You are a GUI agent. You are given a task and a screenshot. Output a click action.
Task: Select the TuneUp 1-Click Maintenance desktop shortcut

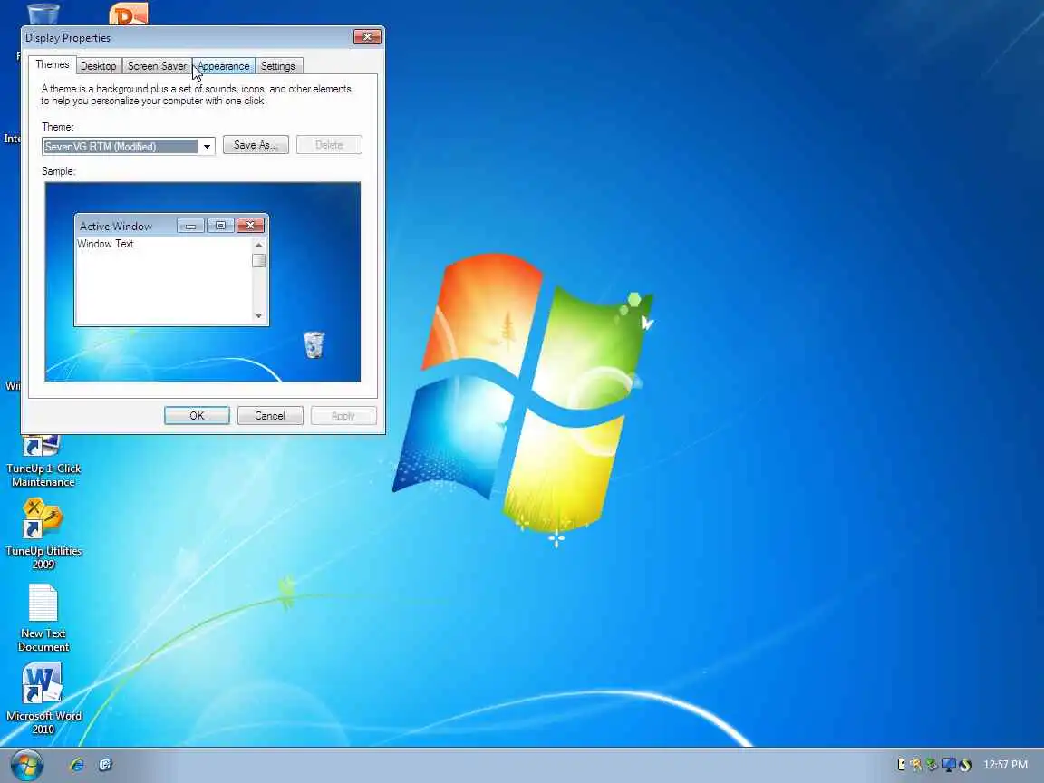click(43, 461)
